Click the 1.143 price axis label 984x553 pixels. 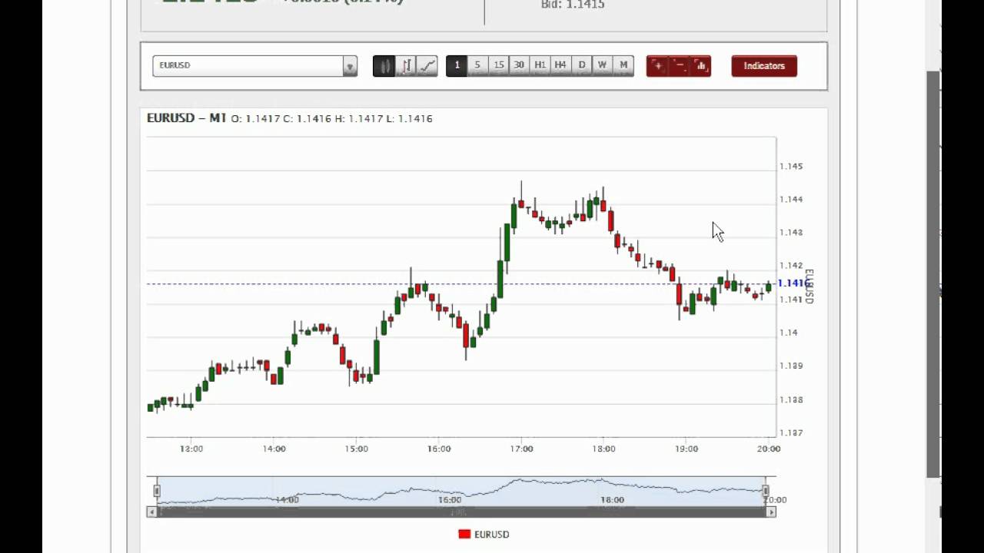(x=791, y=233)
